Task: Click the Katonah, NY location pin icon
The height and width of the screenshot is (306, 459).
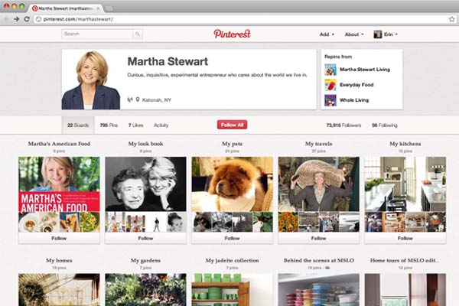Action: tap(138, 99)
